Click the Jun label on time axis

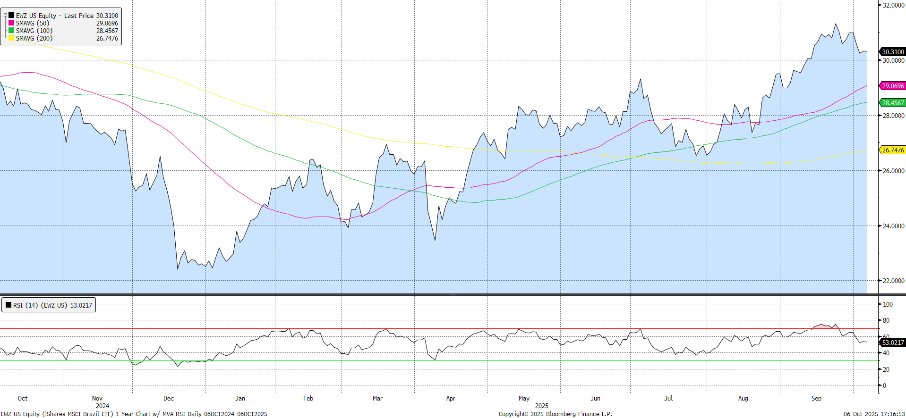tap(596, 398)
